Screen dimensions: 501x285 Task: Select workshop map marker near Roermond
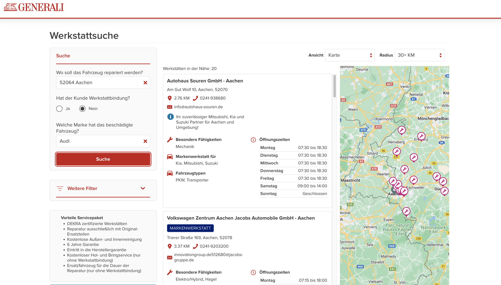click(402, 130)
